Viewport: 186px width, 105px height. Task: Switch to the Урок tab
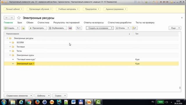[19, 23]
